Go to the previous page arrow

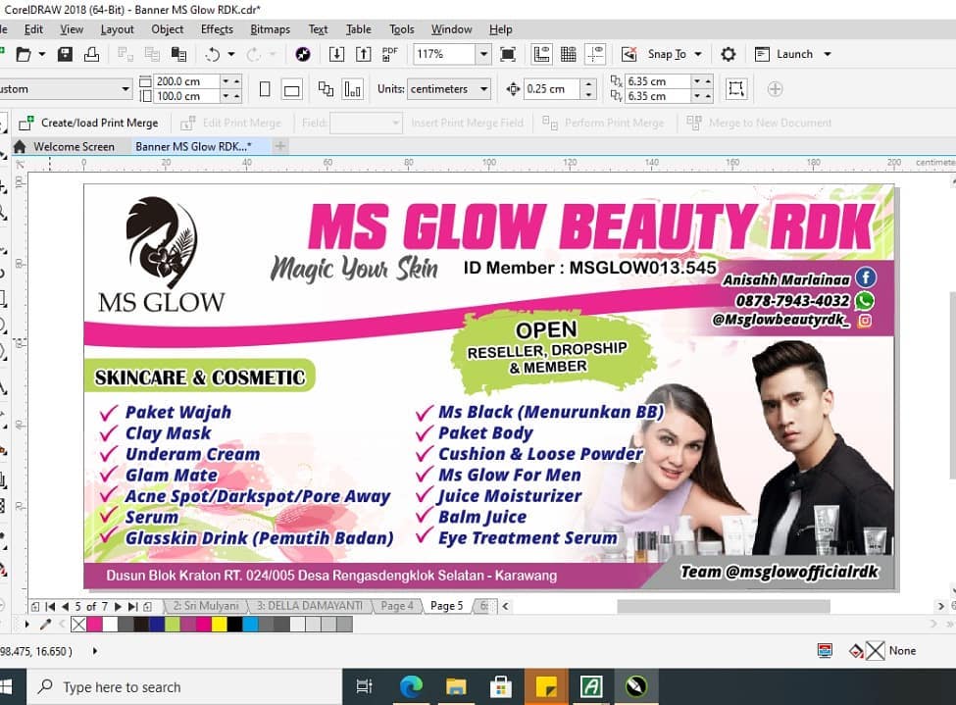point(66,606)
